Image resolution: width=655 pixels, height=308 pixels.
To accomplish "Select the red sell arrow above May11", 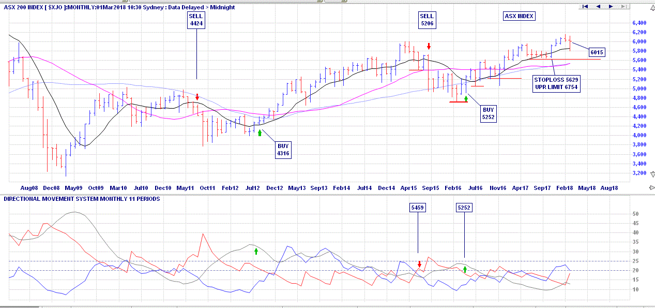I will coord(197,97).
